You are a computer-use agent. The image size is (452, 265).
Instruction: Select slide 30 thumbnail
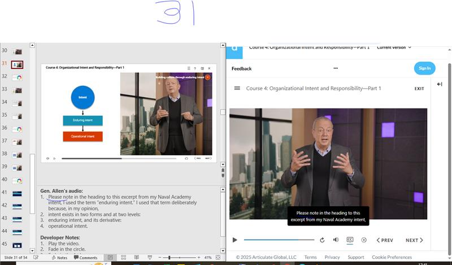(x=18, y=51)
